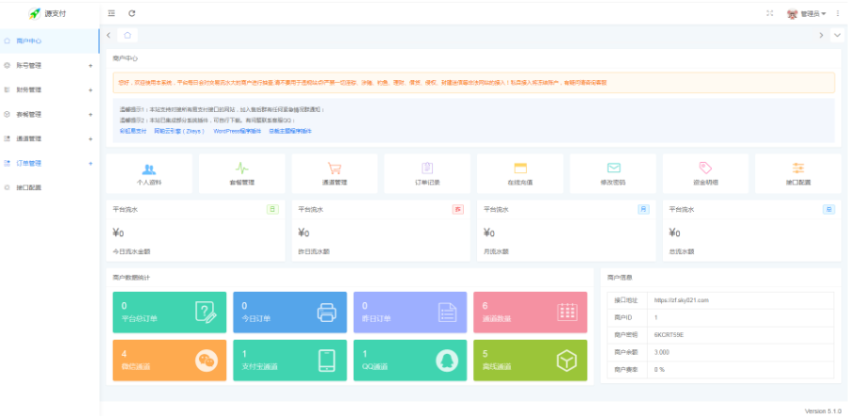
Task: Open the tab list dropdown arrow
Action: pos(837,35)
